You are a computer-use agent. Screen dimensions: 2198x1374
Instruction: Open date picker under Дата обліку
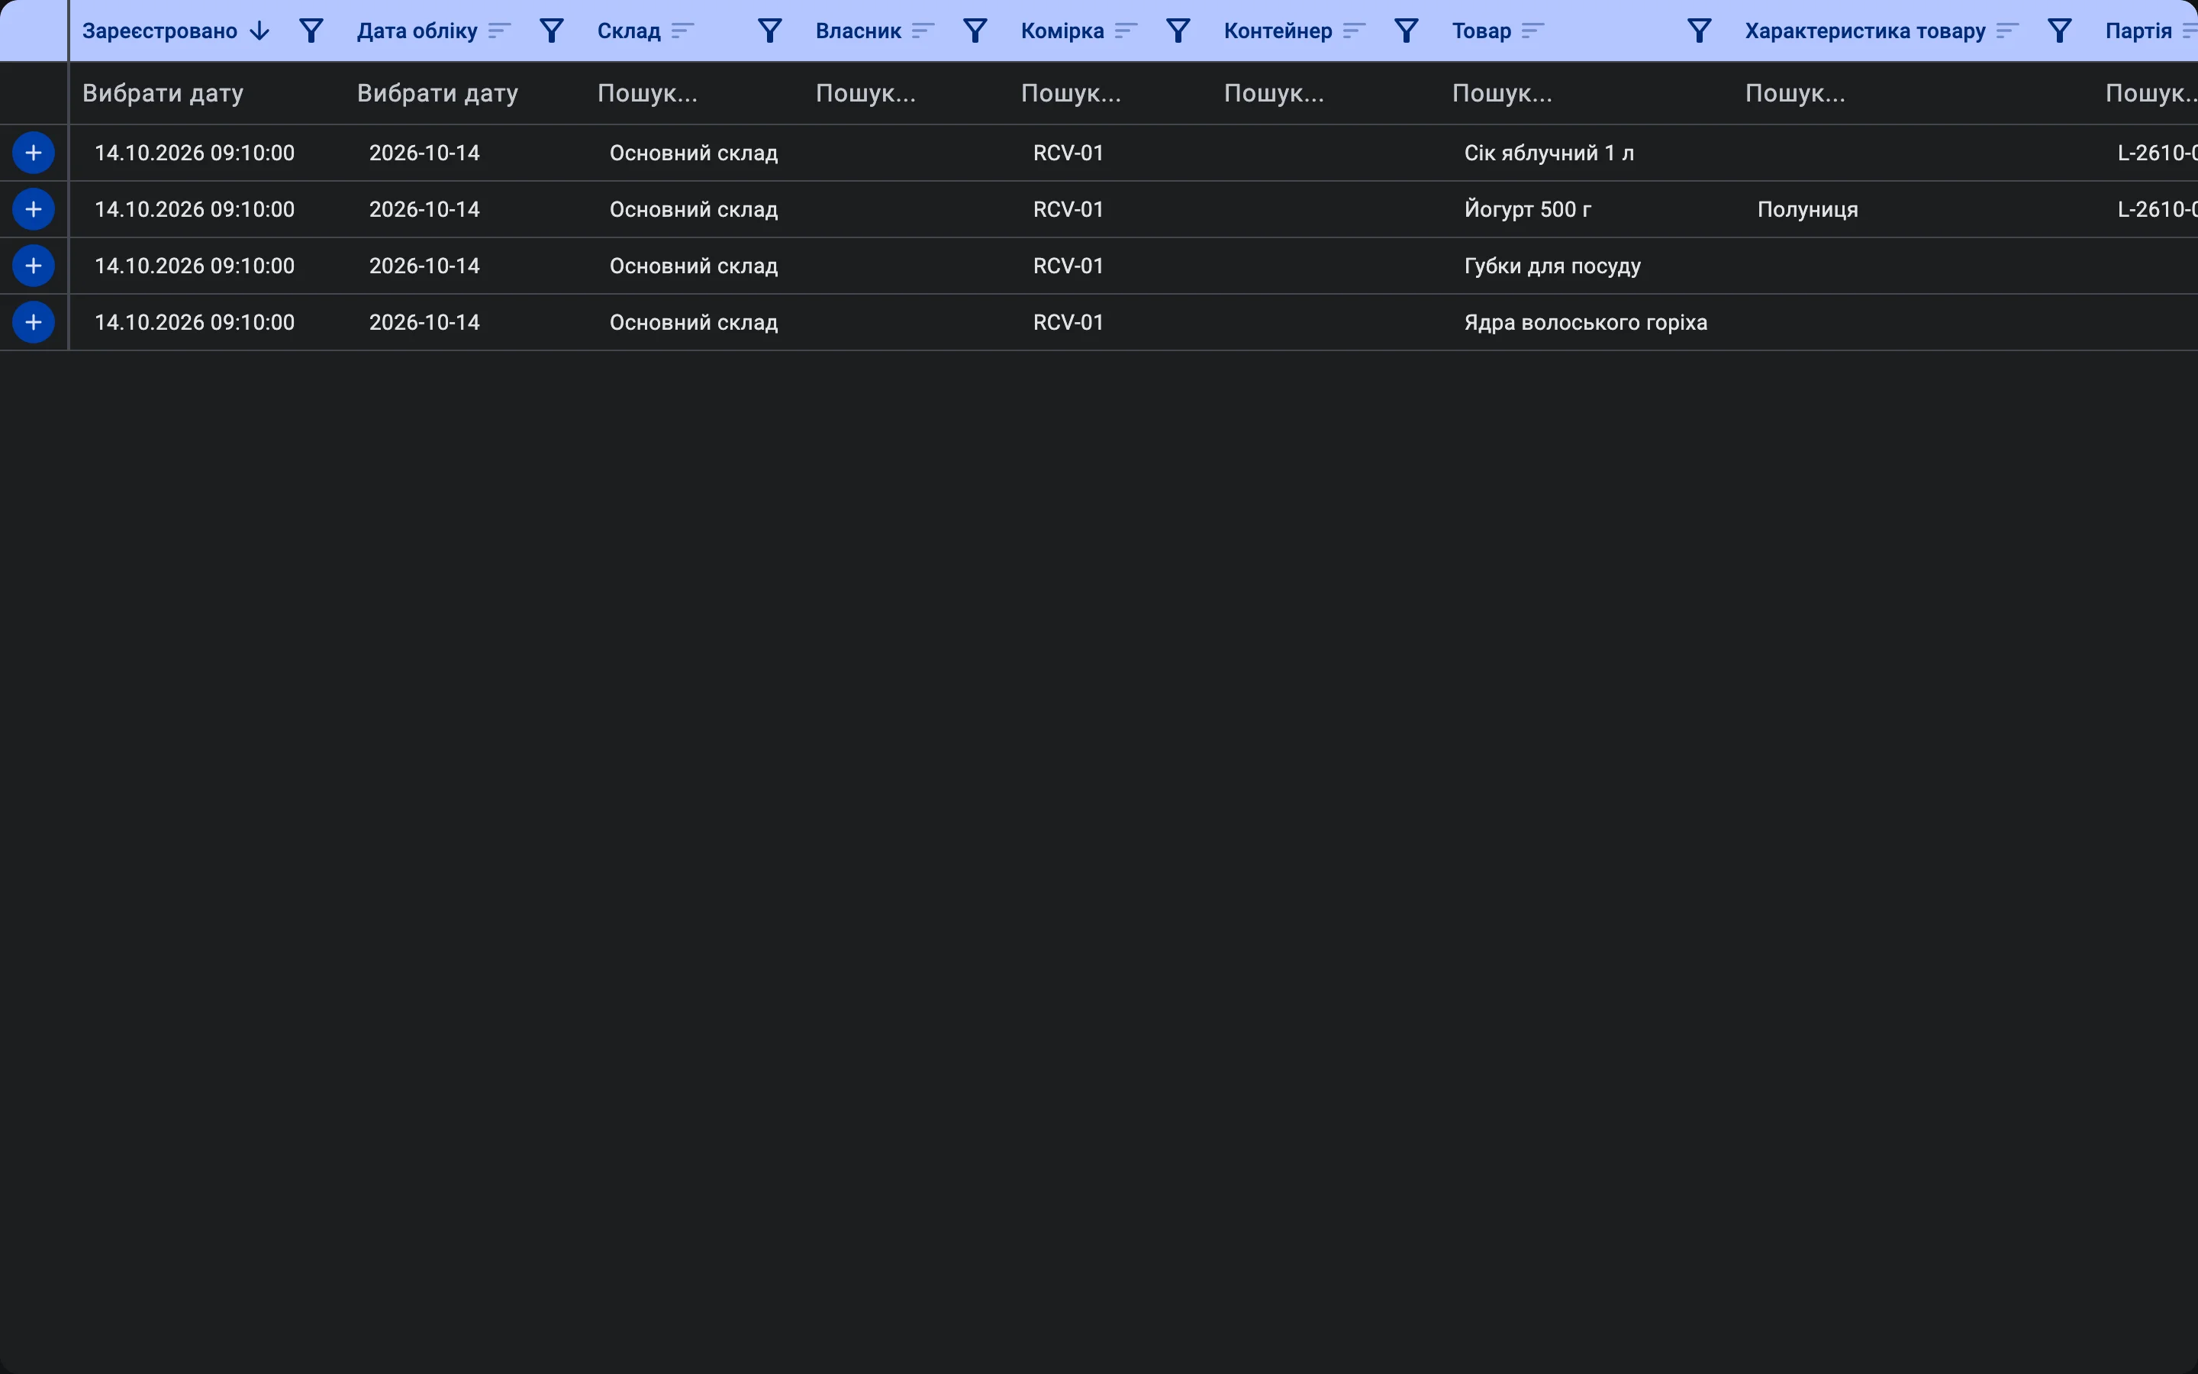[465, 92]
